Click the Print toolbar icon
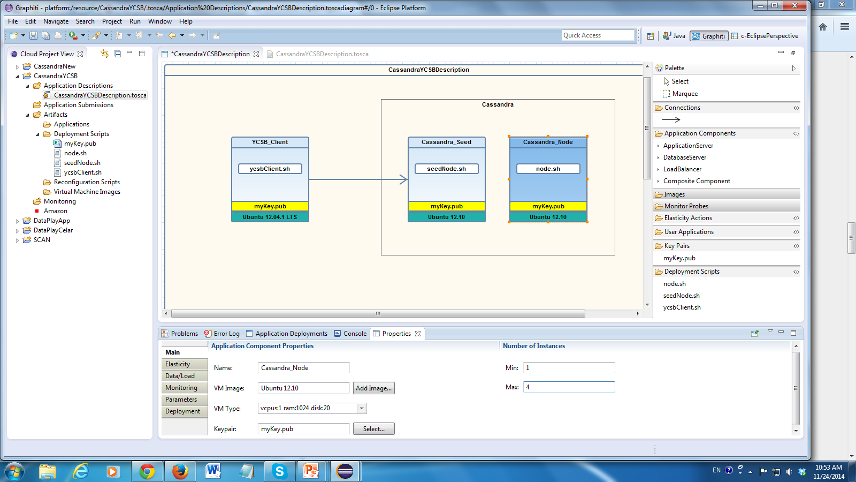The image size is (856, 482). click(x=58, y=35)
